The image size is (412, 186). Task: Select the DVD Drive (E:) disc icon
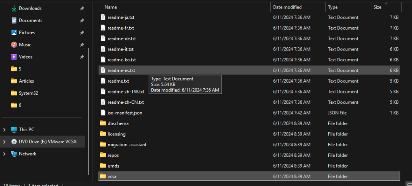[x=14, y=142]
